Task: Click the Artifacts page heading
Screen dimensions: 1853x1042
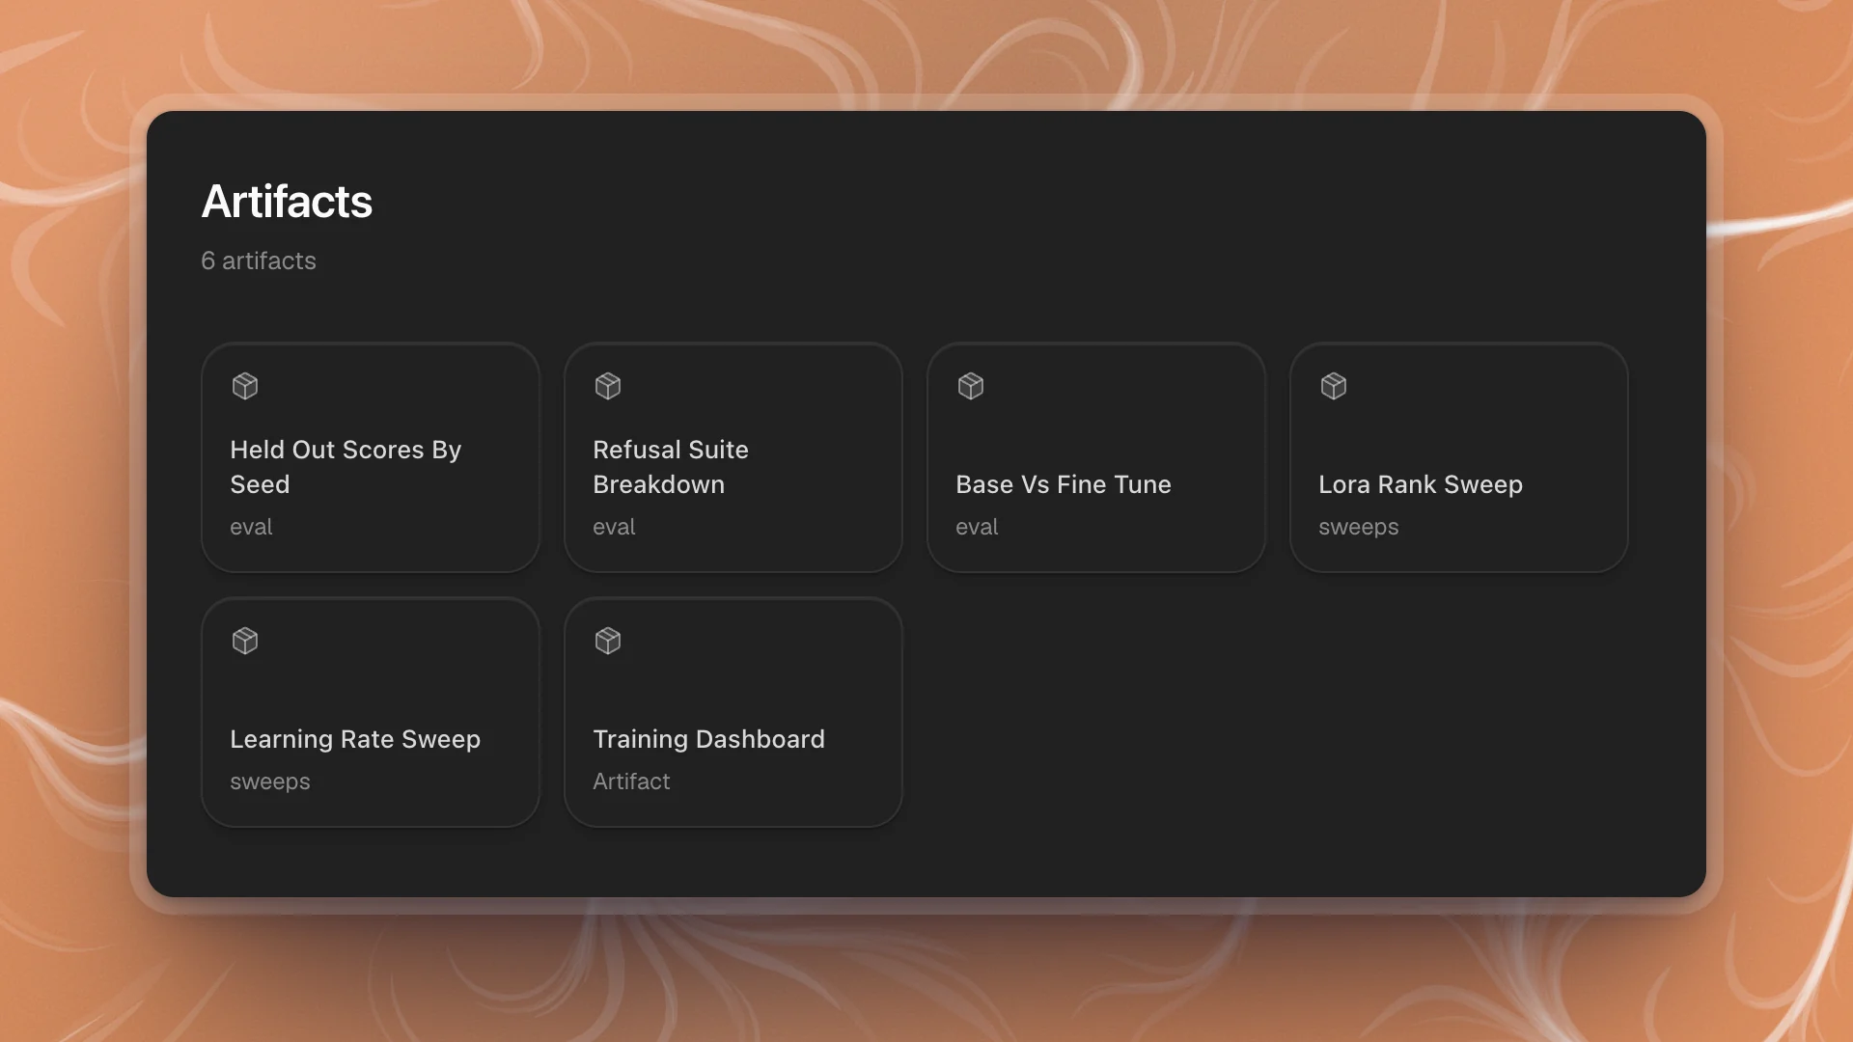Action: [x=287, y=202]
